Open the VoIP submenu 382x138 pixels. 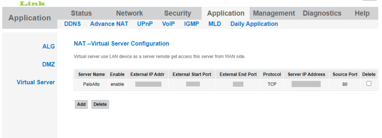[x=168, y=24]
